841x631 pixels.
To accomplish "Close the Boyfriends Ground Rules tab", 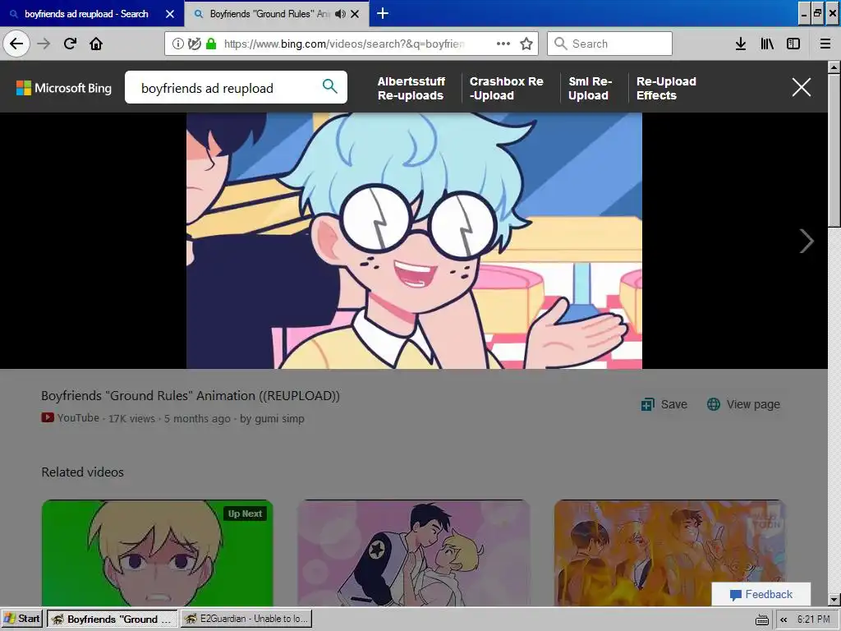I will point(355,14).
